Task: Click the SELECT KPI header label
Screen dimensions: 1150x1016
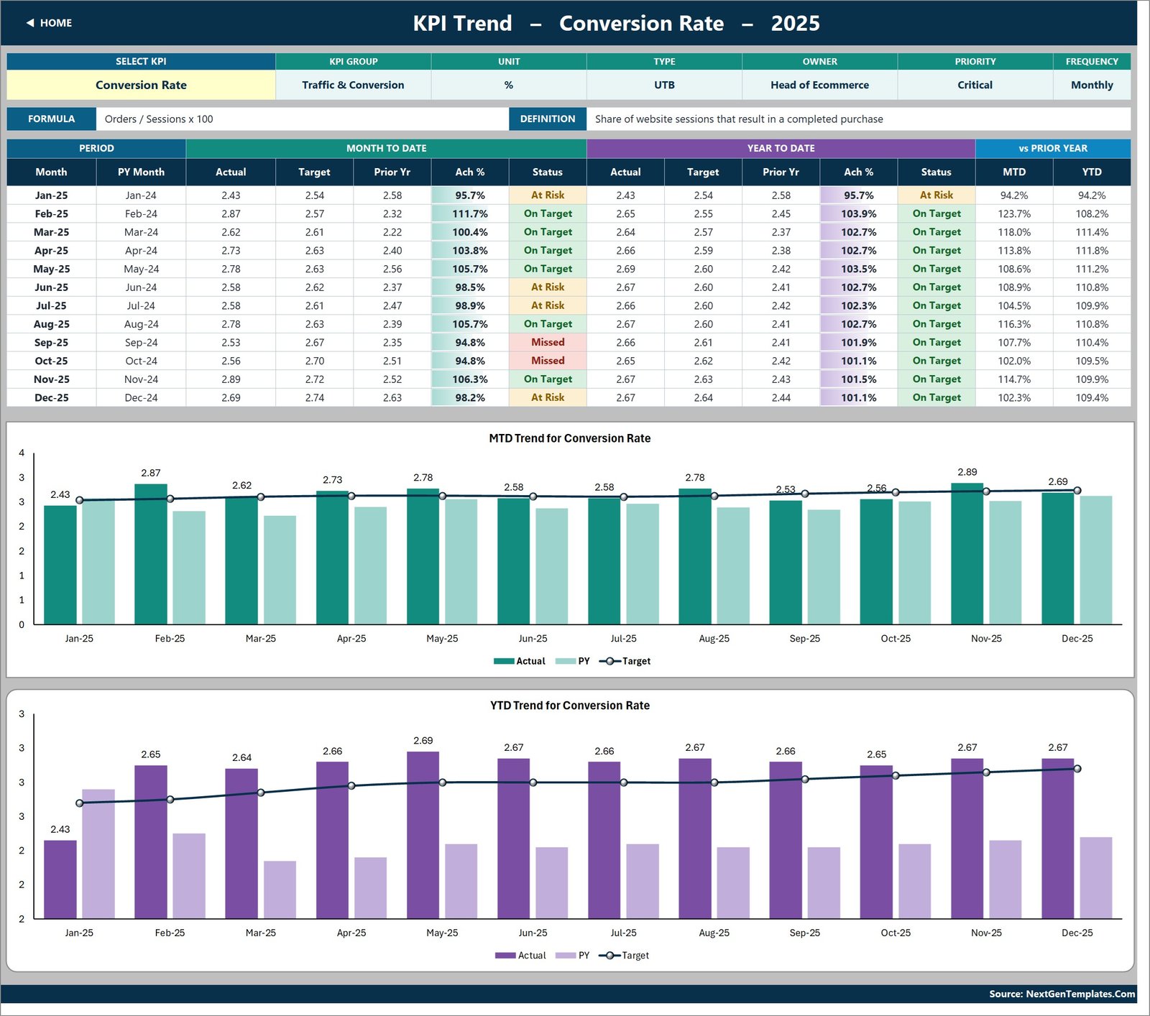Action: 141,62
